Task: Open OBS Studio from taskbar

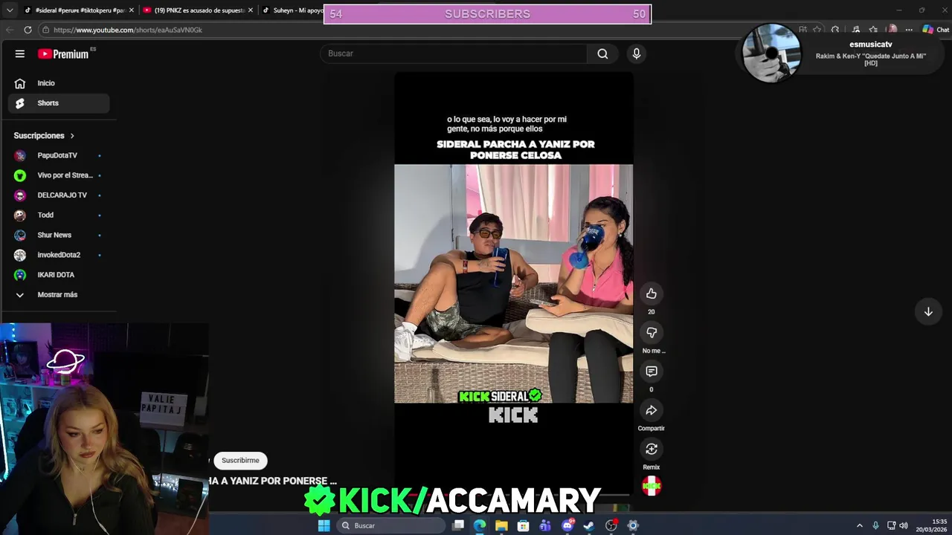Action: pyautogui.click(x=611, y=525)
